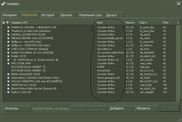Viewport: 182px width, 122px height.
Task: Click shield icon beside Skiller.ru Aim row
Action: 8,42
